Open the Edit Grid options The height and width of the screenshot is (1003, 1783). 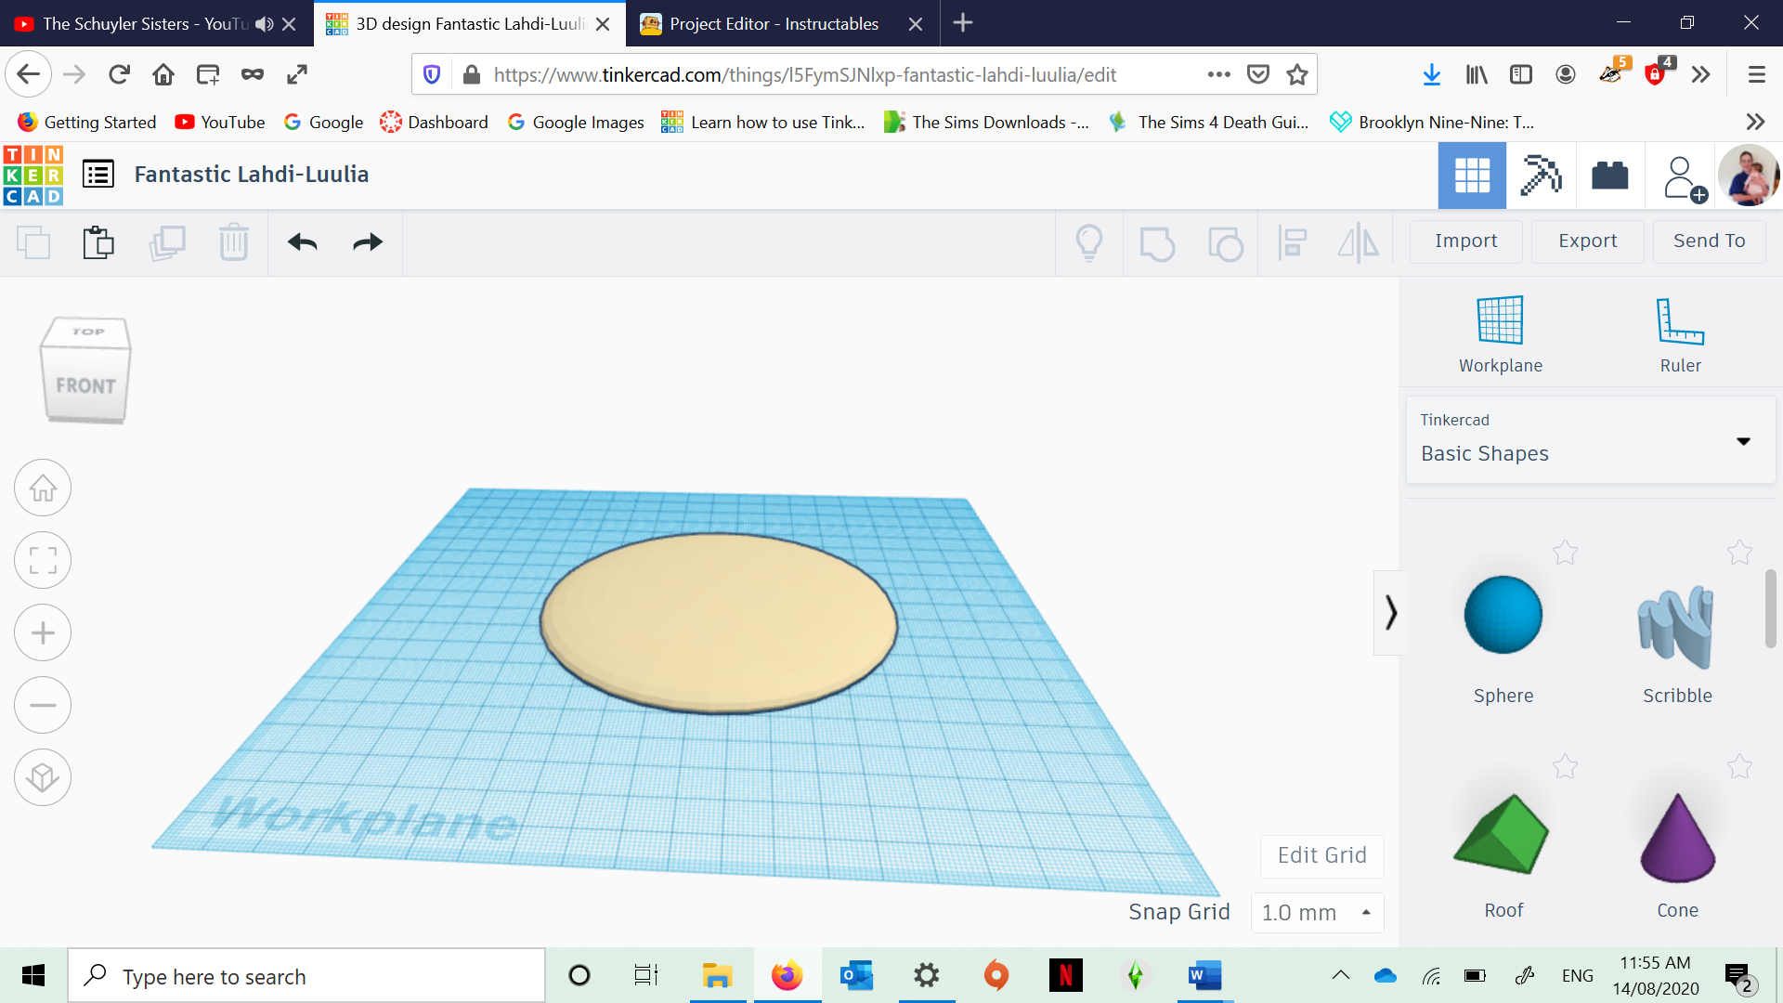point(1321,854)
